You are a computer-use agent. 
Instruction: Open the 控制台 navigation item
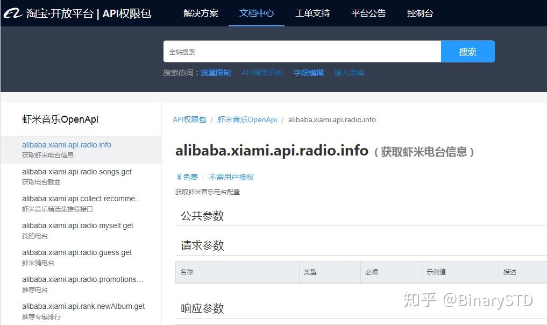click(420, 13)
